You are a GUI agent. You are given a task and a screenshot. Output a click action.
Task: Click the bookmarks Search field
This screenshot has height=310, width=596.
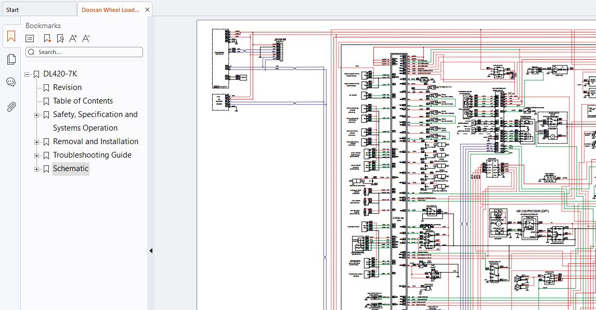84,52
